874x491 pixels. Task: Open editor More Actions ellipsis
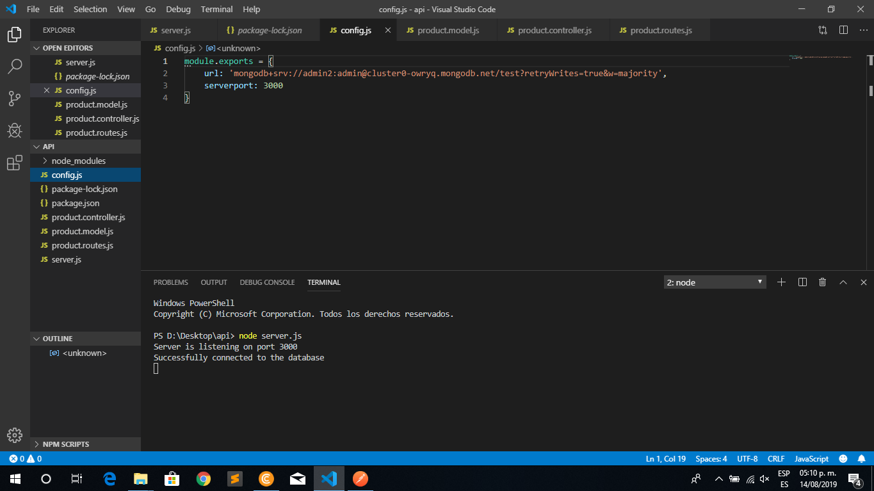863,30
